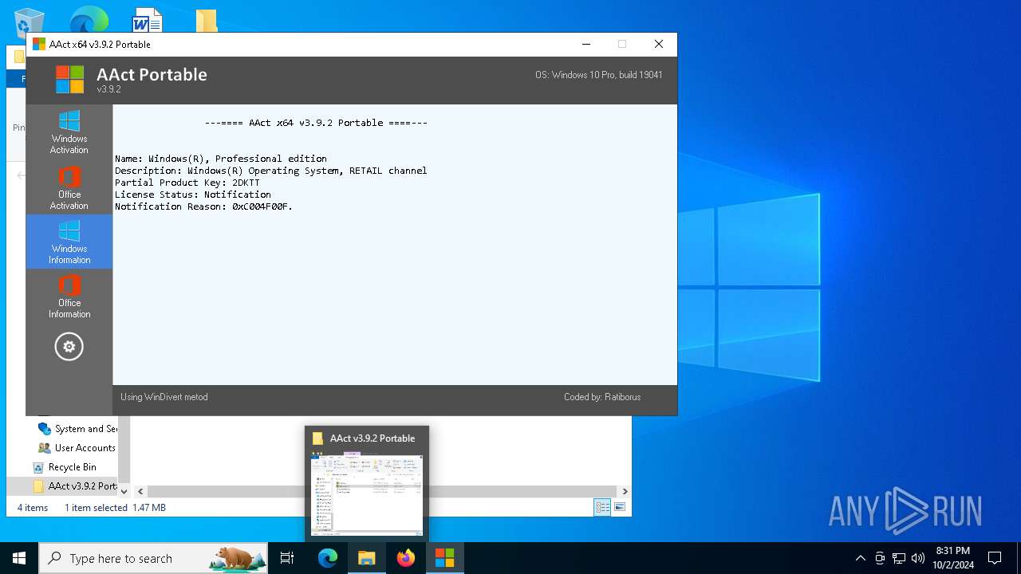Viewport: 1021px width, 574px height.
Task: Click '4 items' in Explorer status bar
Action: 33,508
